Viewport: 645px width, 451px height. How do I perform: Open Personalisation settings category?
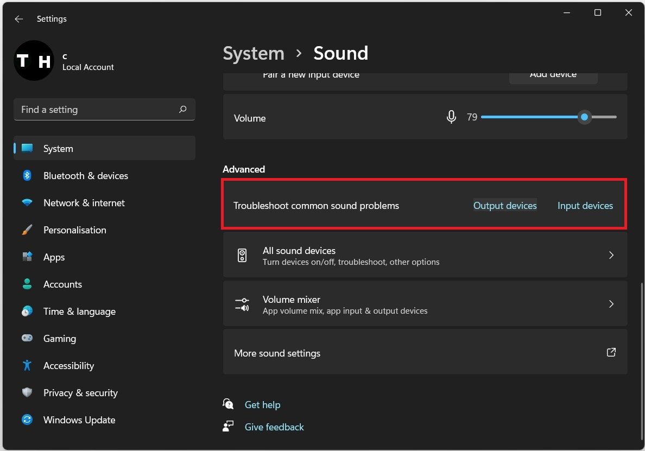click(x=75, y=230)
